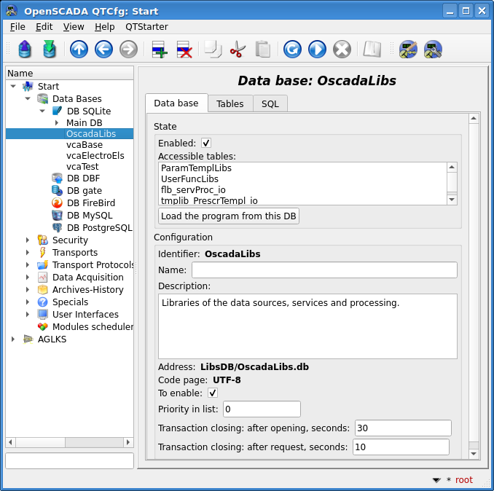The height and width of the screenshot is (491, 494).
Task: Toggle the To enable checkbox
Action: tap(213, 393)
